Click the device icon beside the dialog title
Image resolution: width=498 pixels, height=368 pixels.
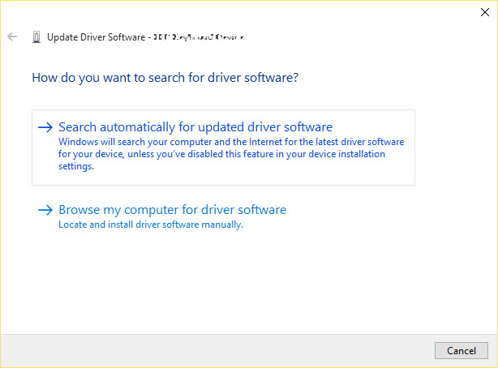(x=36, y=36)
